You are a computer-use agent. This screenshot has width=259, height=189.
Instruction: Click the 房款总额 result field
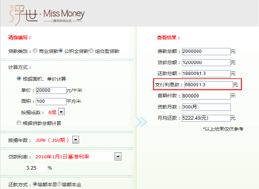pyautogui.click(x=206, y=52)
